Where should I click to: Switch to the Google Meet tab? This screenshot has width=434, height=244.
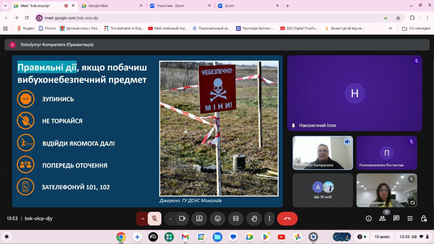click(111, 6)
